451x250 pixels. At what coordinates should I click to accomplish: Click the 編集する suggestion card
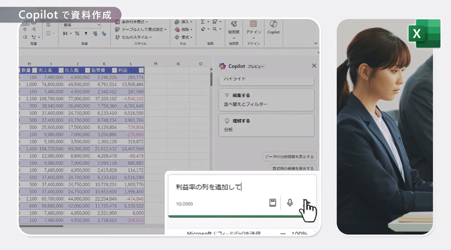266,100
